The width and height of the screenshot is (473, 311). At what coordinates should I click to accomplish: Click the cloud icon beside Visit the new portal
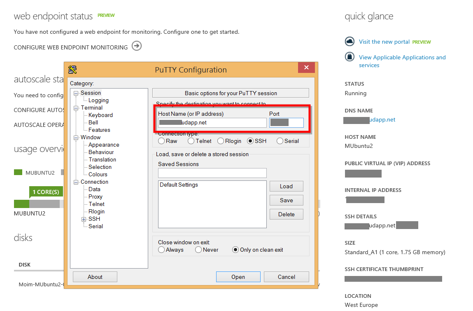(x=350, y=42)
